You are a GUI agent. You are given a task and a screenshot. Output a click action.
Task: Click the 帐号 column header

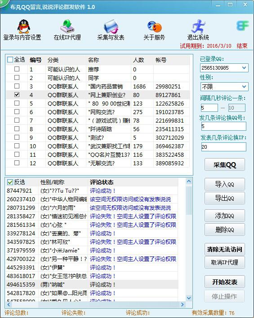[161, 60]
